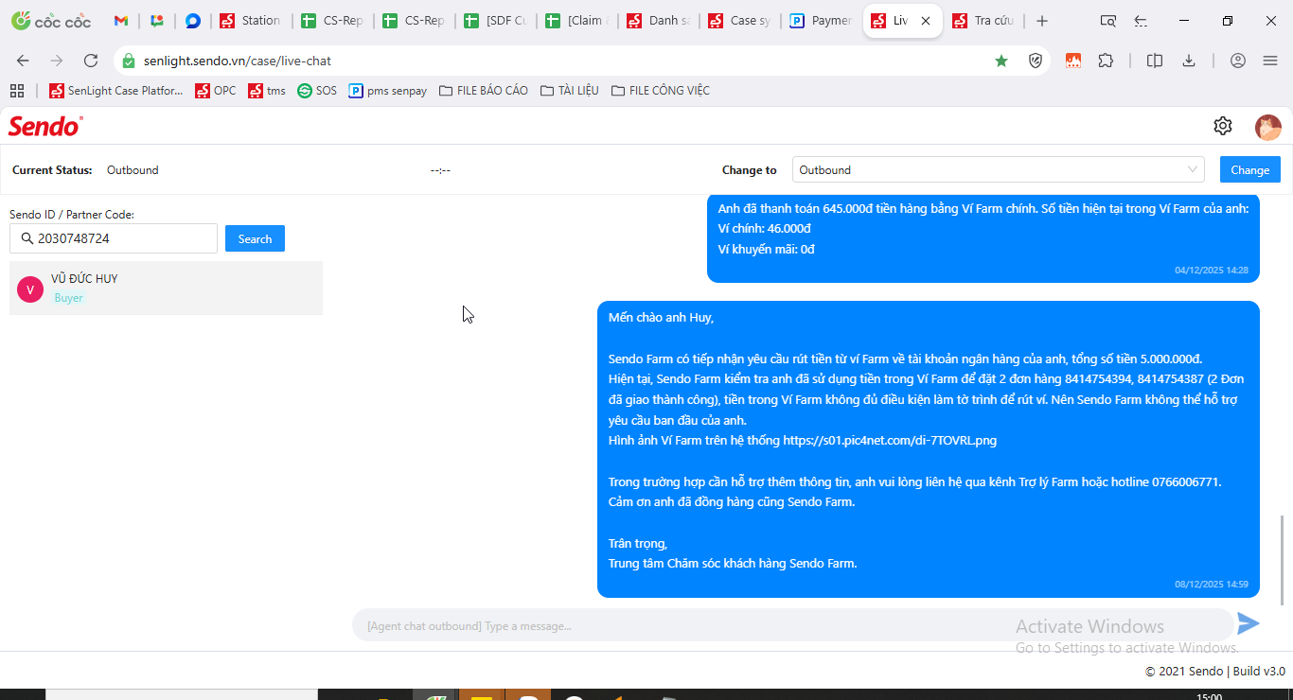This screenshot has width=1293, height=700.
Task: Switch to the Case sy tab
Action: tap(739, 21)
